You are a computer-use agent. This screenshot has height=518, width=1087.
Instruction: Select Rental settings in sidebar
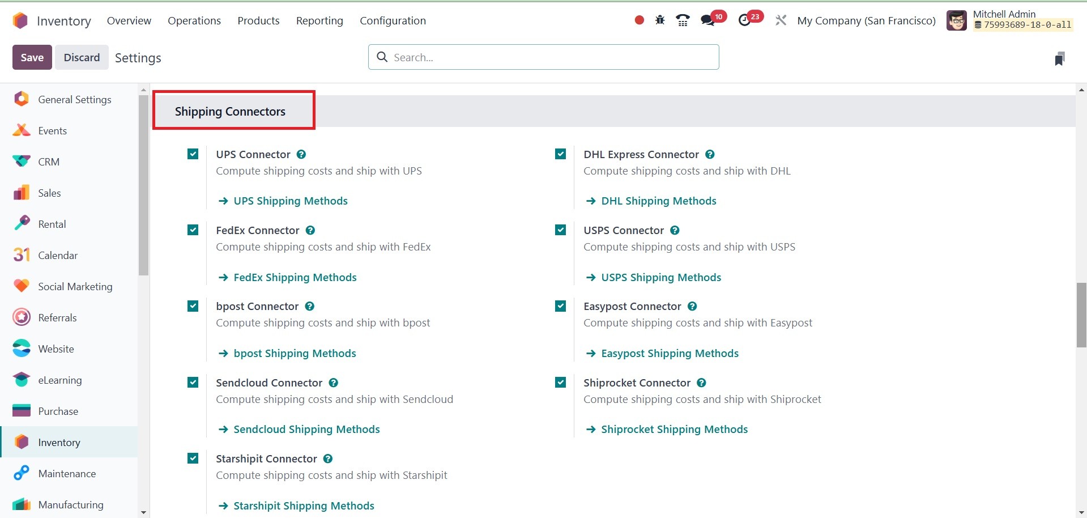point(69,224)
